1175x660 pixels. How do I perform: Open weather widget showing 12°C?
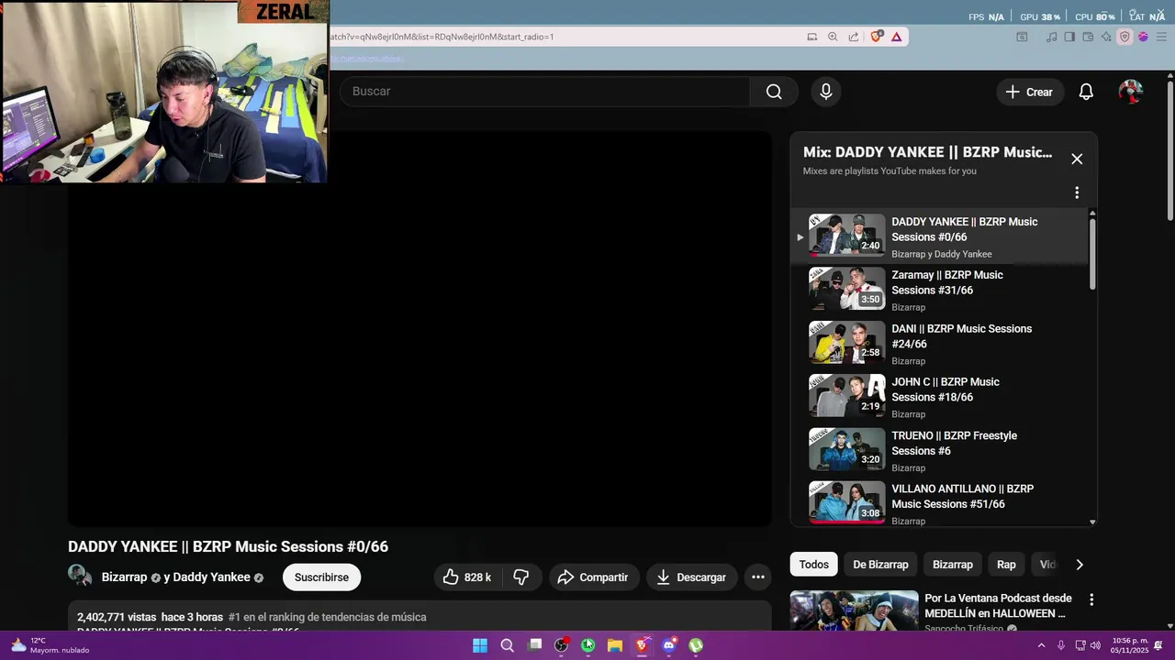coord(50,645)
